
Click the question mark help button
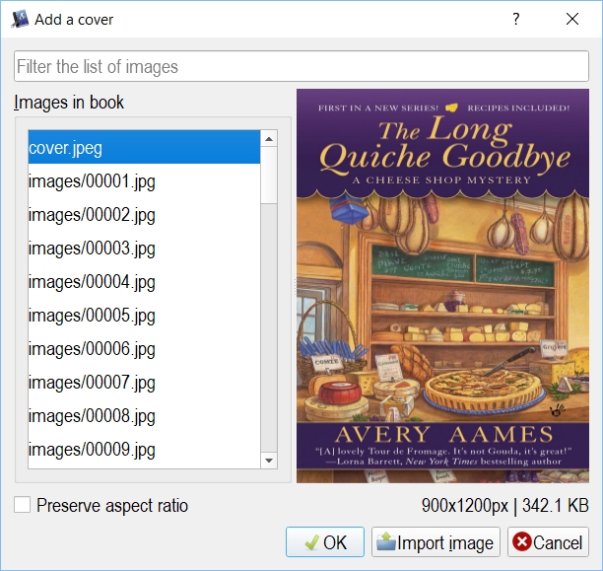click(x=515, y=19)
